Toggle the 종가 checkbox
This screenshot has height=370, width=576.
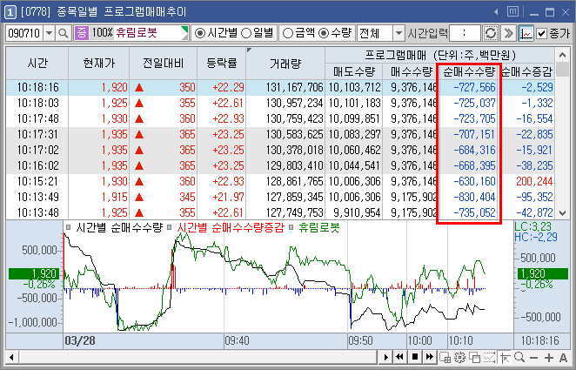click(x=541, y=33)
